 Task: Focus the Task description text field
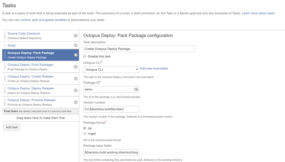coord(139,49)
